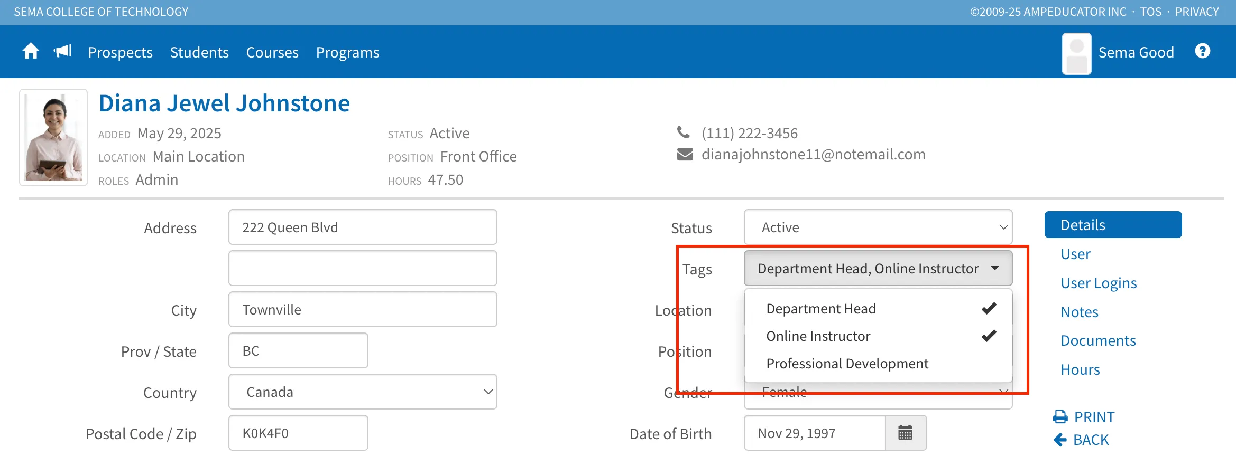Open the Status dropdown

pos(878,227)
